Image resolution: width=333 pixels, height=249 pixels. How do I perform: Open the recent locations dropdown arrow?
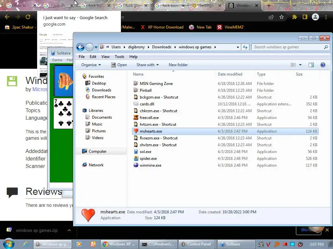(x=96, y=47)
